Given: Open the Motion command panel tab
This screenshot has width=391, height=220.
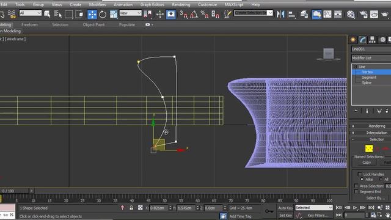Looking at the screenshot, I should (382, 39).
